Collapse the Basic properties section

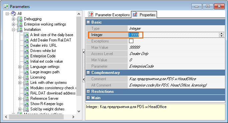click(88, 22)
